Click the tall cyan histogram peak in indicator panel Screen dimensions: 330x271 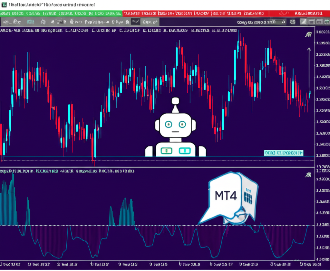(13, 193)
